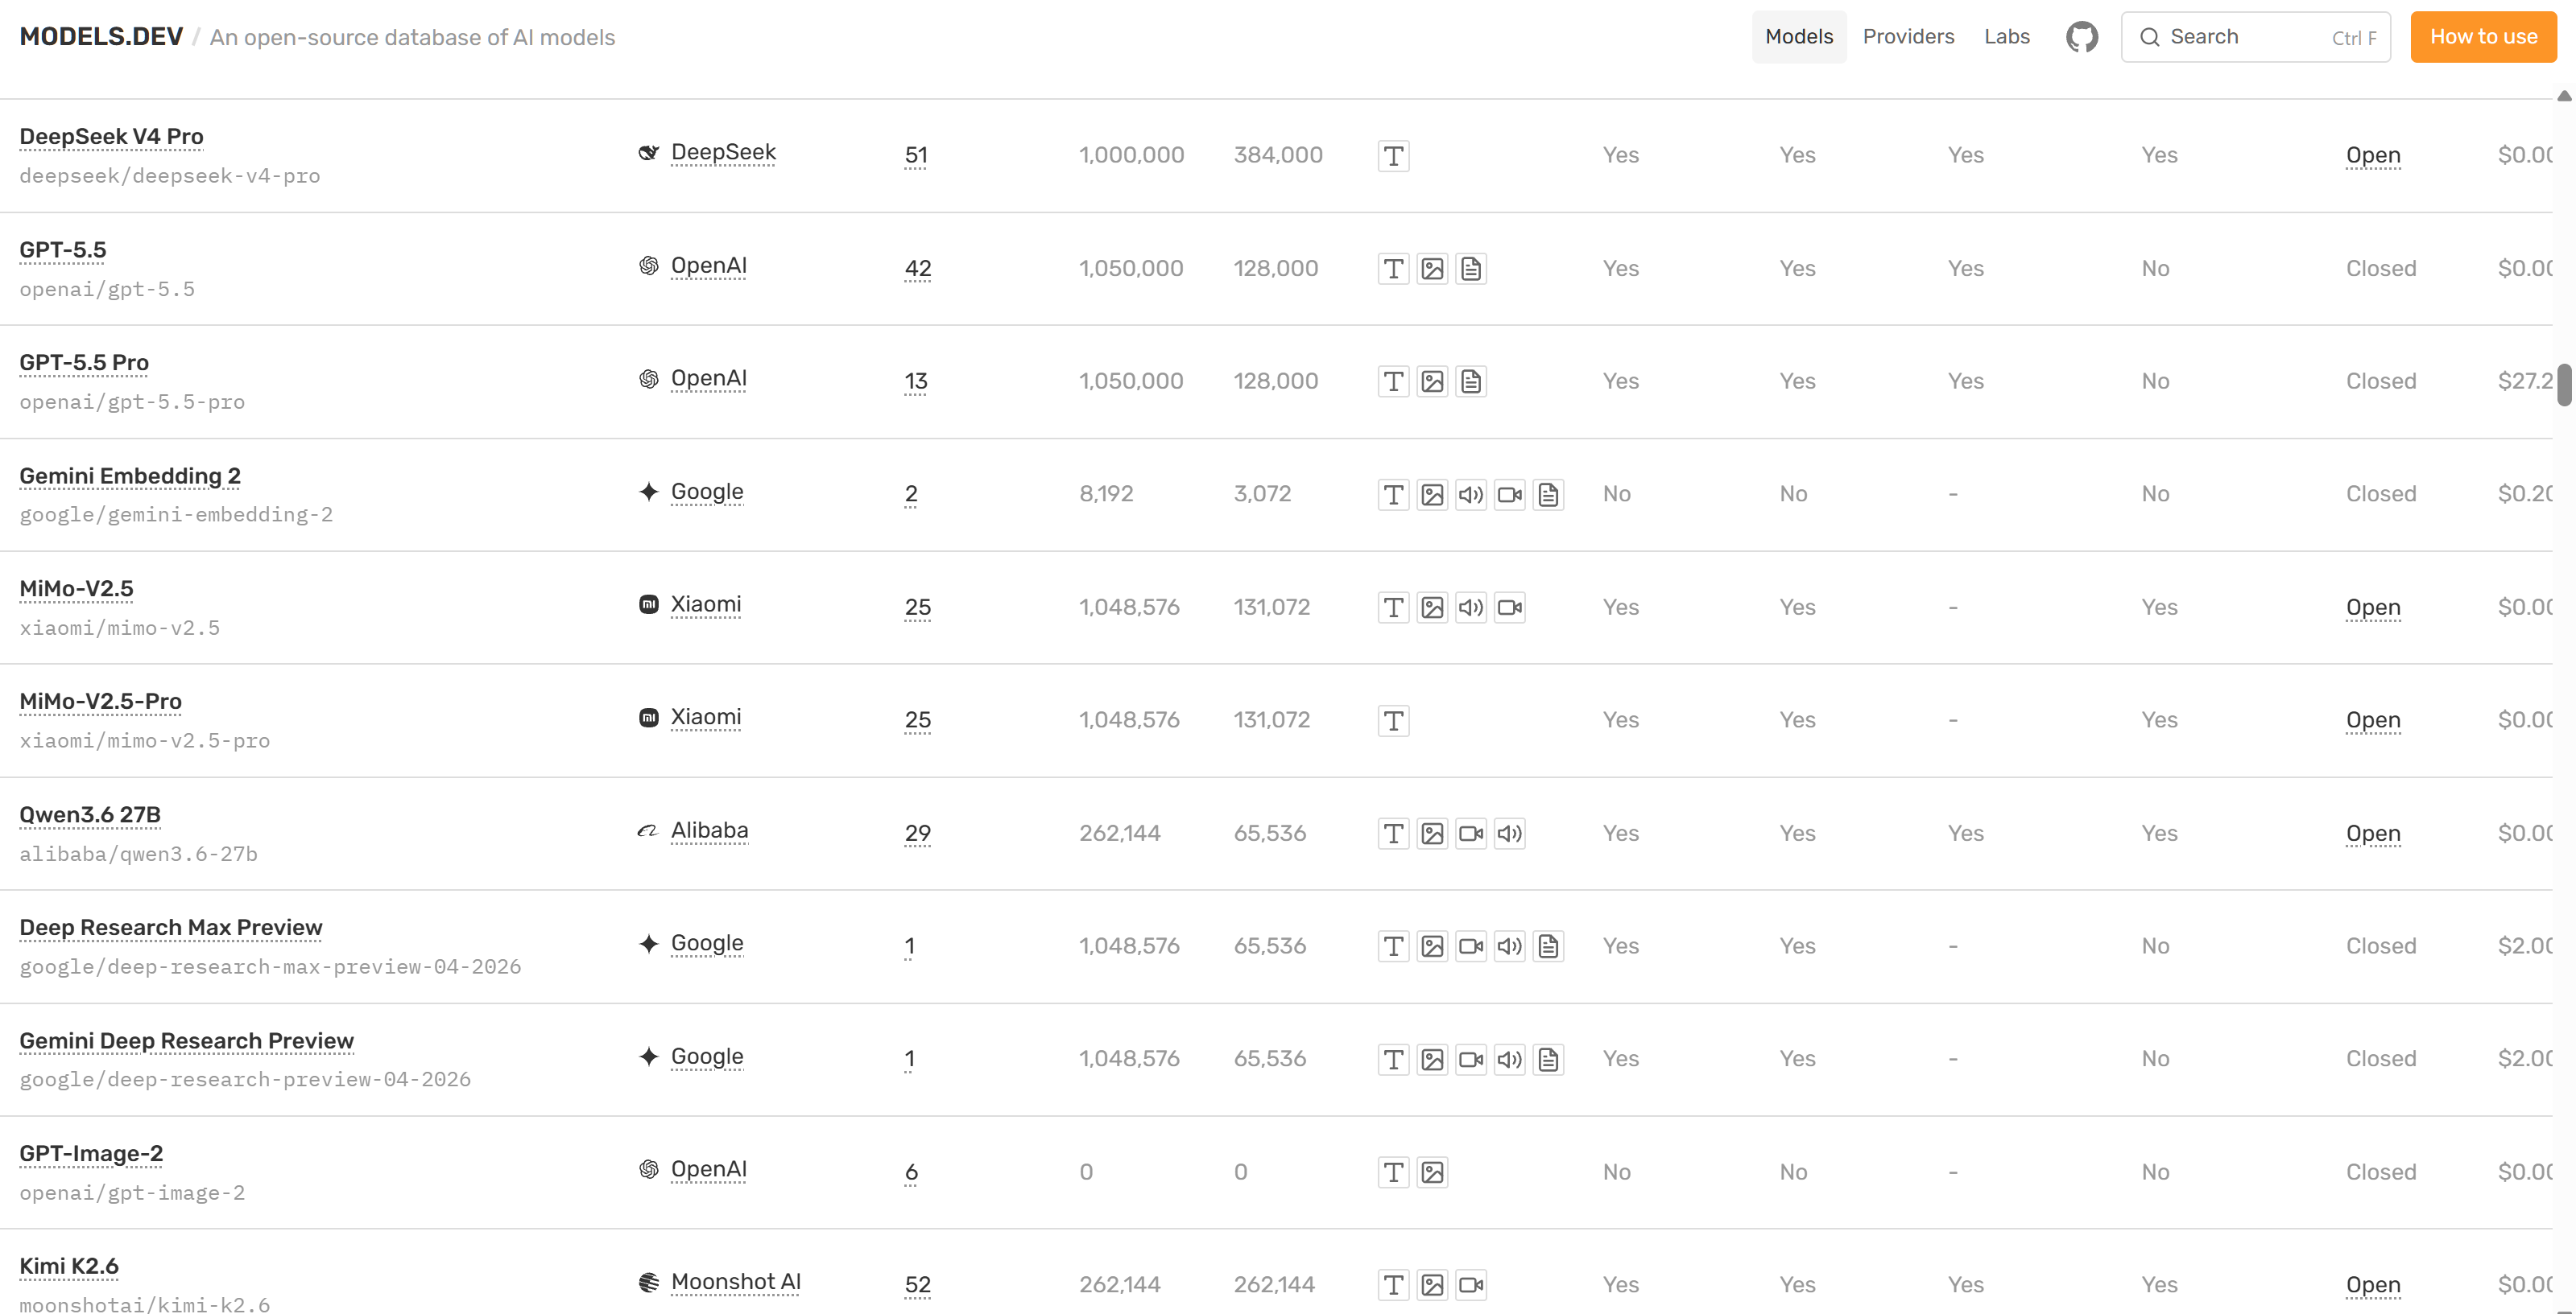Click Xiaomi logo in MiMo-V2.5 row
Viewport: 2576px width, 1314px height.
click(x=649, y=604)
